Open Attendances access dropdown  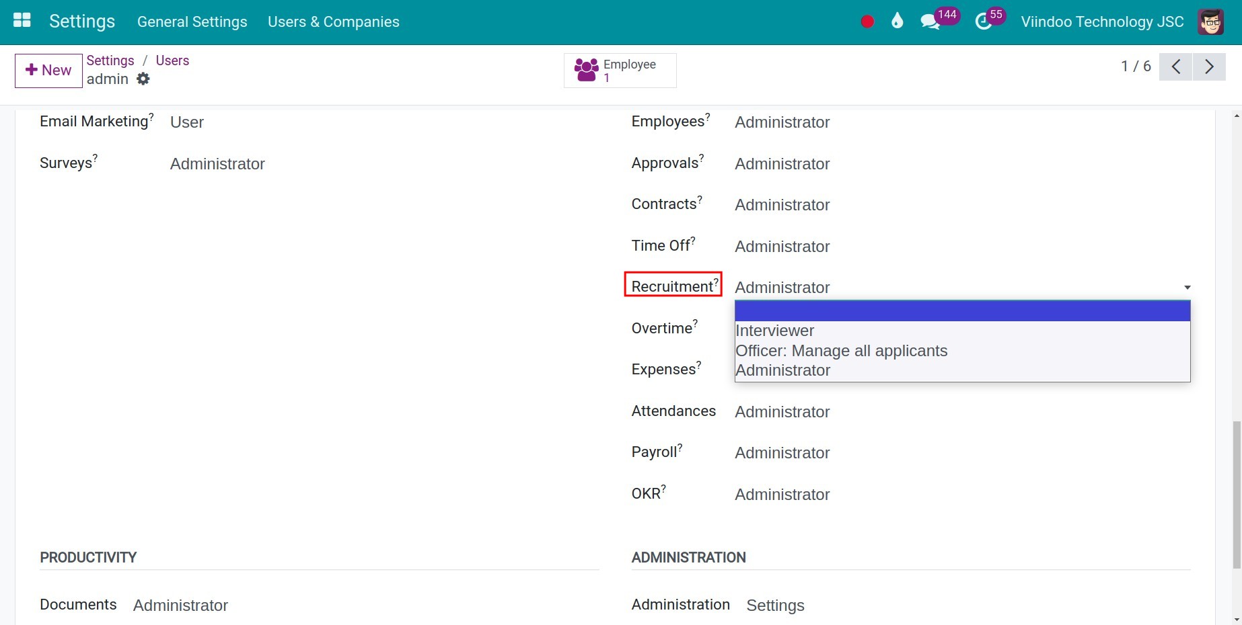coord(963,412)
